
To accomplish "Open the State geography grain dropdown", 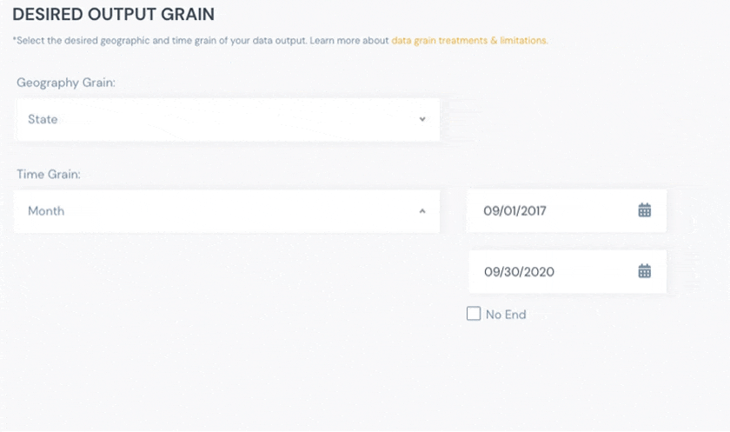I will [226, 119].
